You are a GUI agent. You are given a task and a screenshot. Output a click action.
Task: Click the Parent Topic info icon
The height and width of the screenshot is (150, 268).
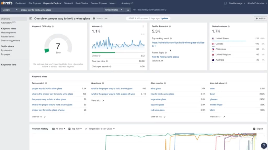coord(166,53)
